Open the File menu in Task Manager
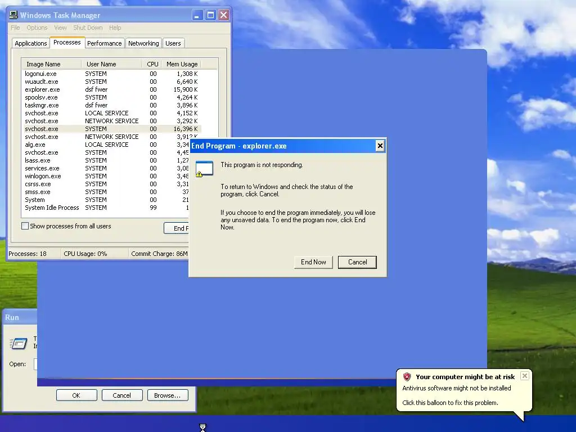The height and width of the screenshot is (432, 576). 15,28
